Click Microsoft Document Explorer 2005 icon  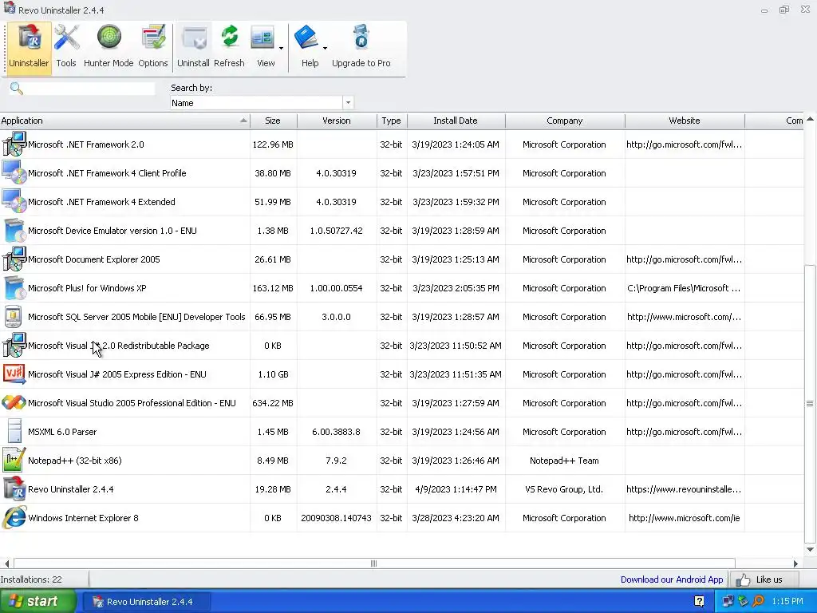[x=14, y=259]
